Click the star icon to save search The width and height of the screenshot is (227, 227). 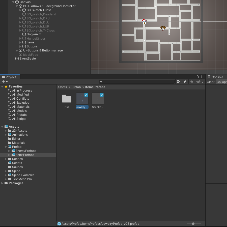(x=192, y=82)
